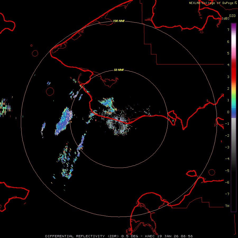Image resolution: width=238 pixels, height=238 pixels.
Task: Click the 0 value on the color scale
Action: click(x=228, y=112)
